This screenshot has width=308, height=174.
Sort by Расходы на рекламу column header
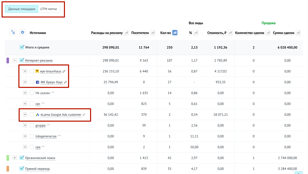point(107,33)
